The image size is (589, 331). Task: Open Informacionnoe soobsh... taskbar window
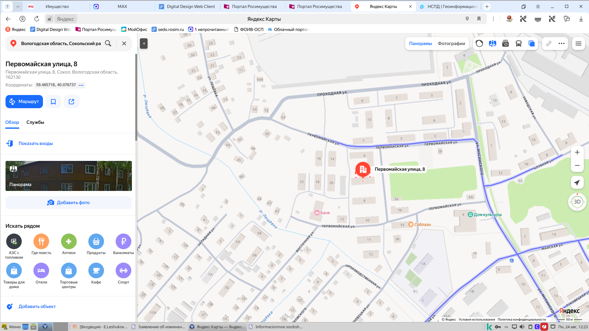click(275, 327)
